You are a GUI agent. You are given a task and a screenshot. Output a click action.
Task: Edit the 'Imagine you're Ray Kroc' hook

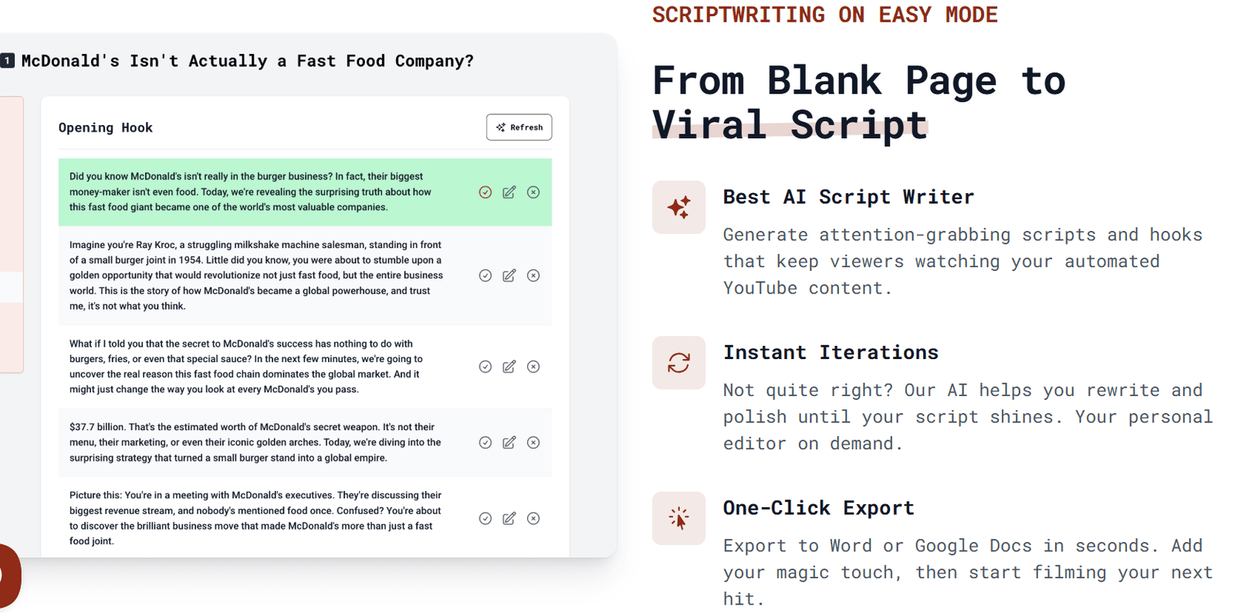(x=509, y=276)
